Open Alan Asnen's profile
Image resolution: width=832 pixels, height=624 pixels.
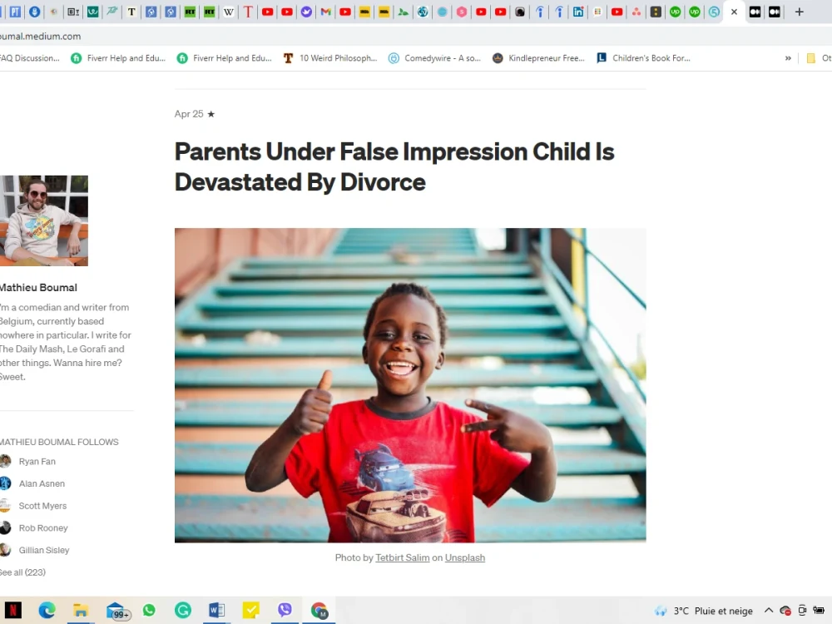42,484
